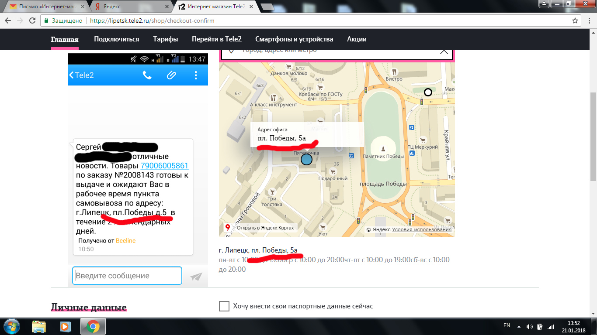Screen dimensions: 597x335
Task: Go forward with the browser forward arrow
Action: pos(20,21)
